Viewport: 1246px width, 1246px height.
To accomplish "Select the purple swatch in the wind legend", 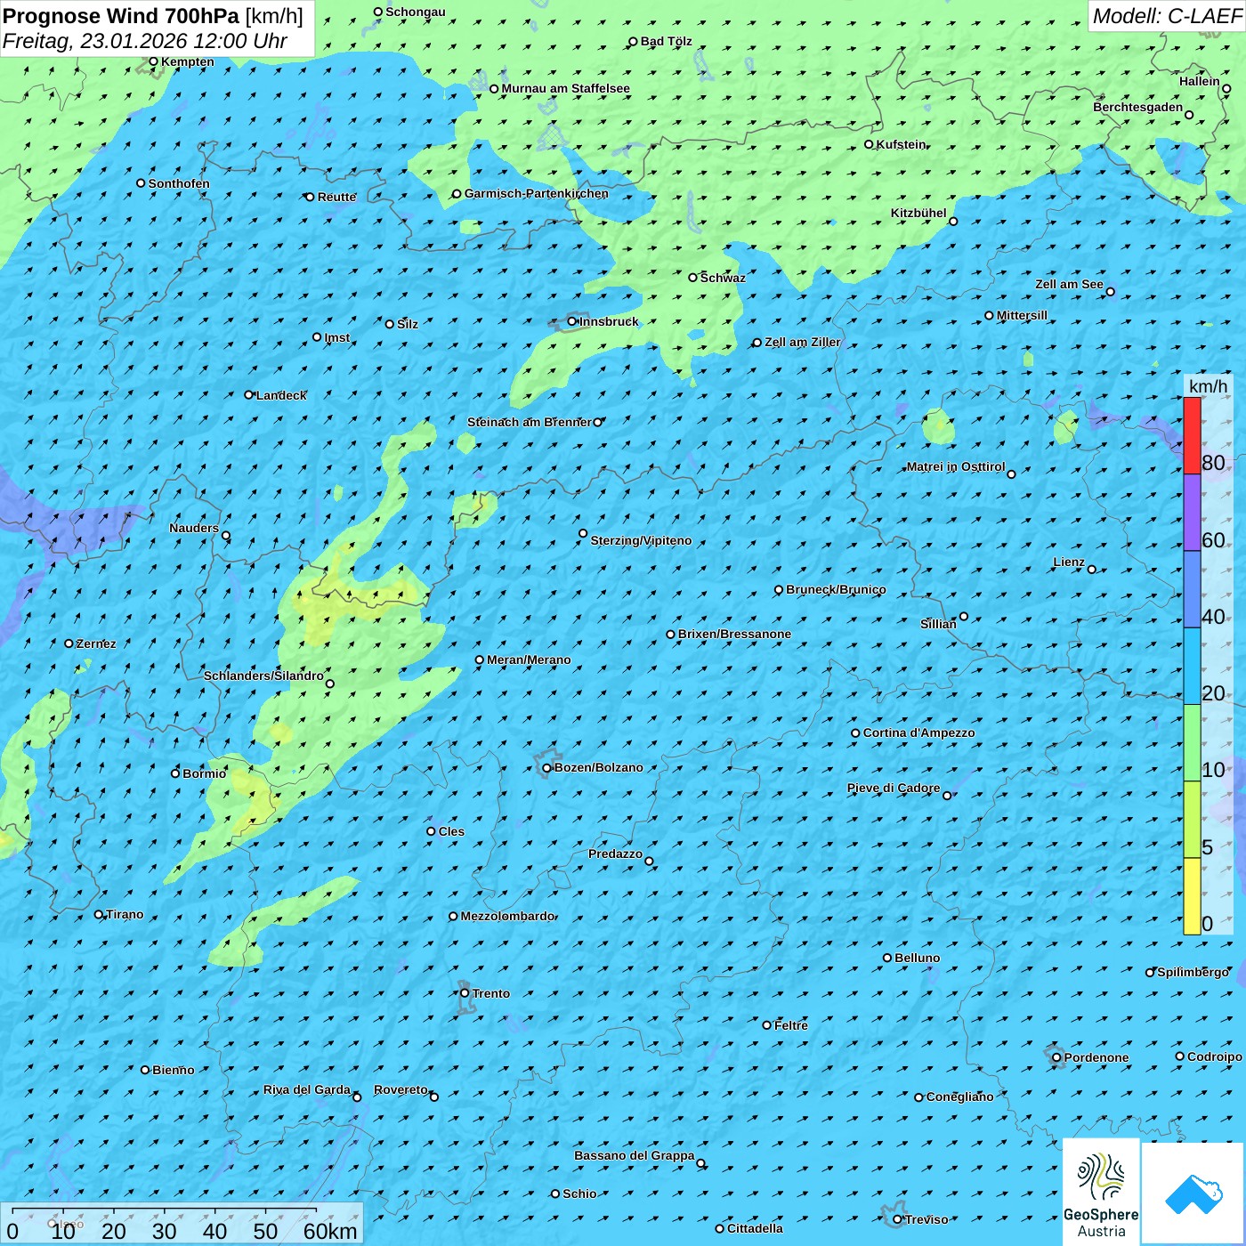I will [x=1192, y=513].
